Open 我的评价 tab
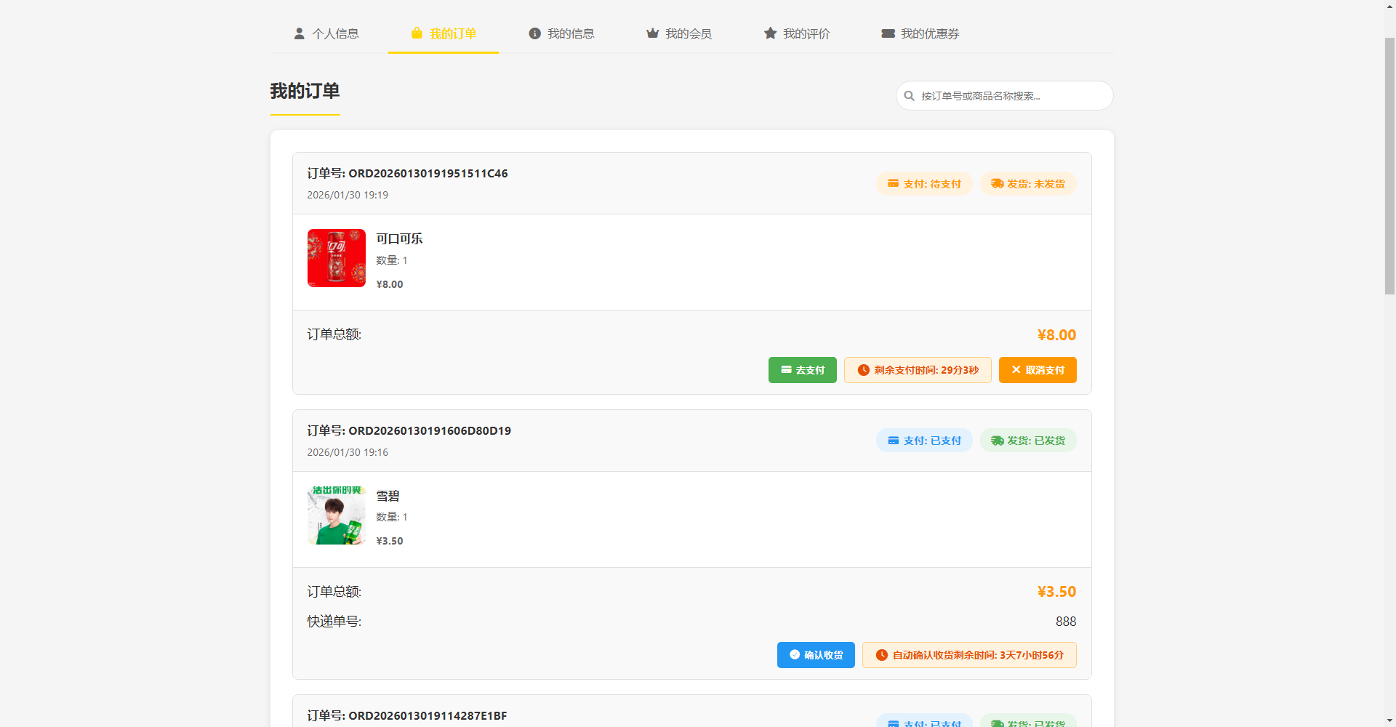This screenshot has height=727, width=1396. coord(797,33)
